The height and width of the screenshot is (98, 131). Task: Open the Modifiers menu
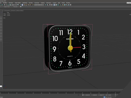(x=5, y=3)
